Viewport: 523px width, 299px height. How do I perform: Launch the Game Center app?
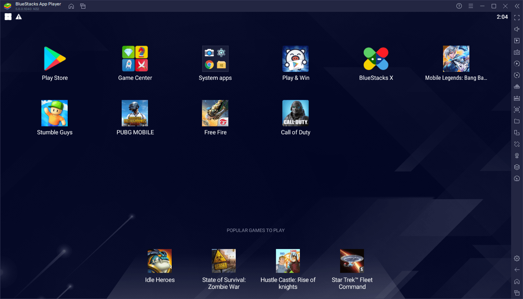pyautogui.click(x=135, y=59)
